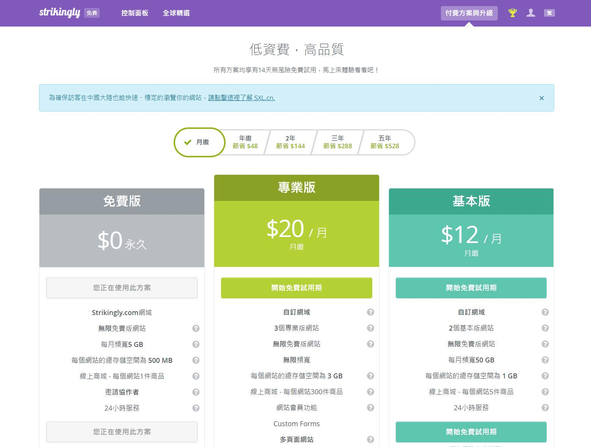Viewport: 591px width, 447px height.
Task: Click 付費方案與升級 in the navbar
Action: click(469, 13)
